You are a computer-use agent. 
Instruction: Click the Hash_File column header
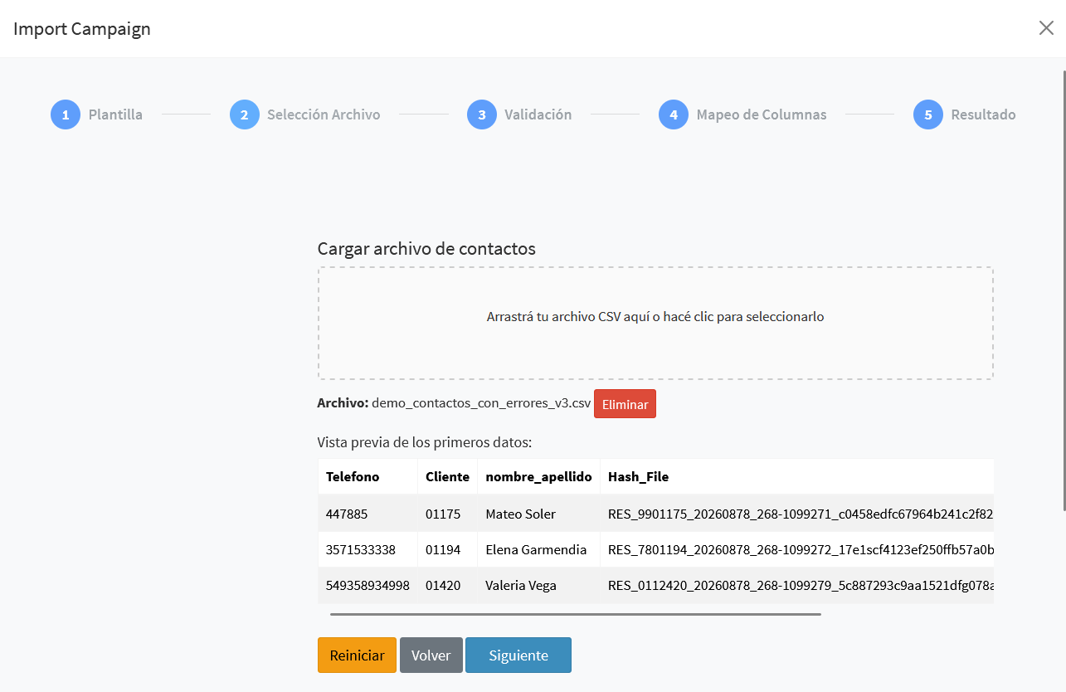click(796, 476)
